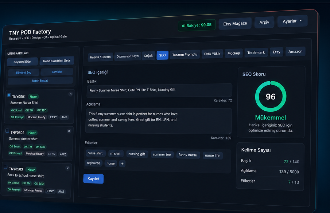The image size is (330, 213).
Task: Select the SEO tab
Action: coord(162,55)
